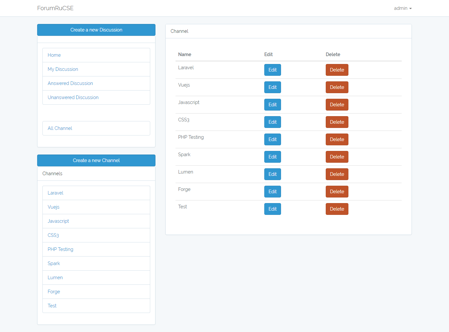Edit the Lumen channel
The height and width of the screenshot is (332, 449).
(272, 174)
